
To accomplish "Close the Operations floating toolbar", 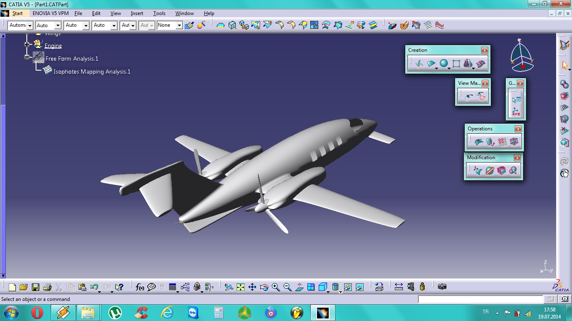I will pos(518,129).
